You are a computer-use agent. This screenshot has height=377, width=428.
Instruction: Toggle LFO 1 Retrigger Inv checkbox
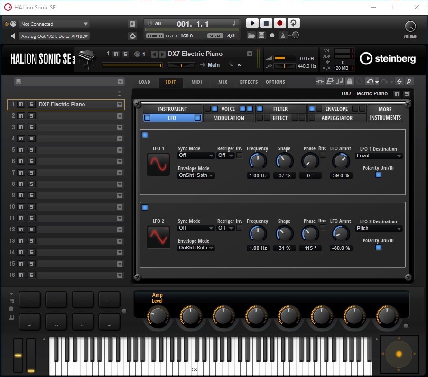(239, 156)
